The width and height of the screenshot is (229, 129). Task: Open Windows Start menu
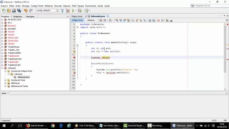4,125
